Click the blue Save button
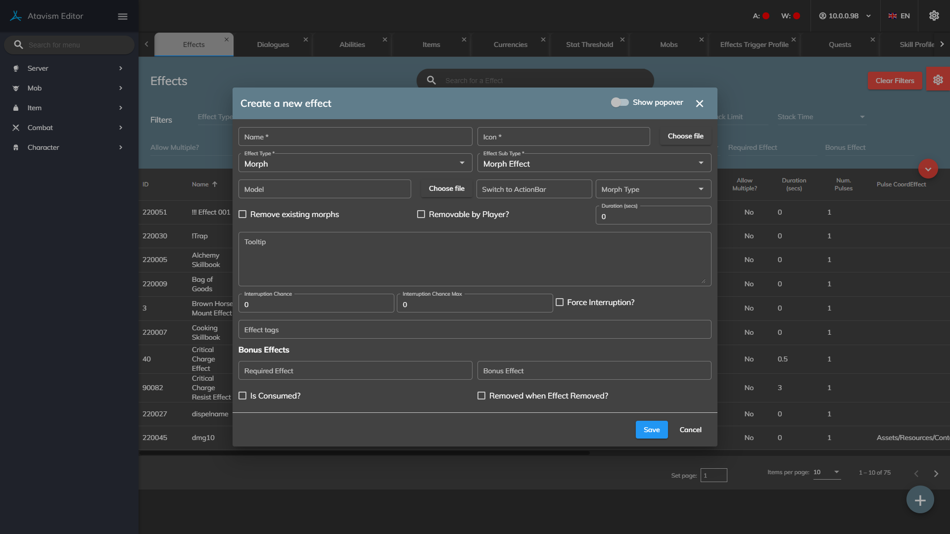 (x=651, y=430)
